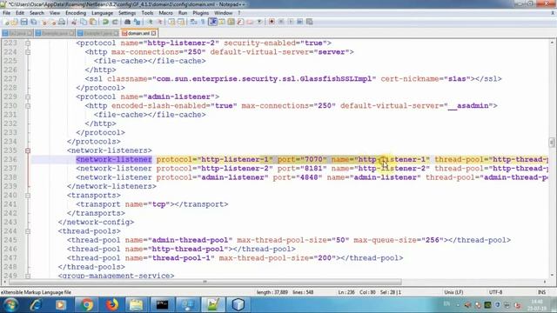
Task: Click the Zoom Out toolbar icon
Action: [160, 22]
